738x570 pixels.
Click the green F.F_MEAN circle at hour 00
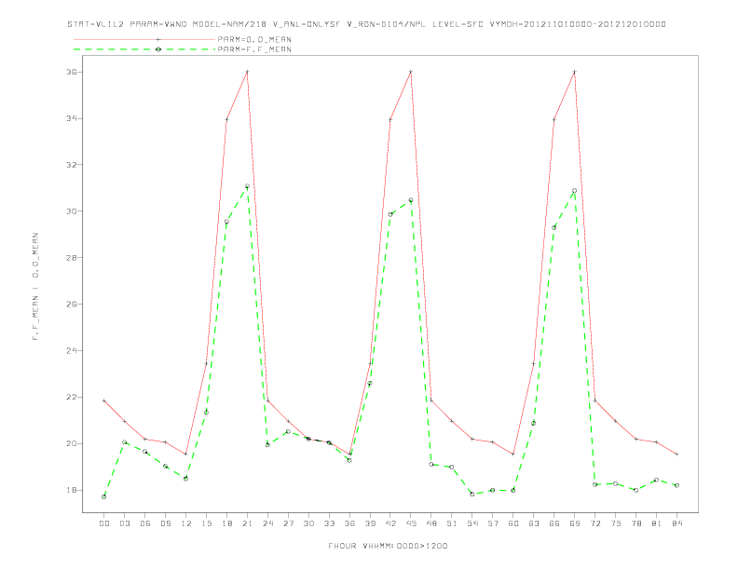point(104,496)
